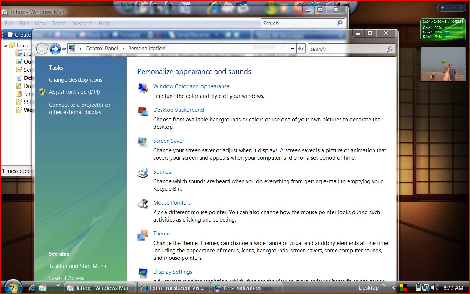
Task: Expand the arrow between Control Panel and Personalization
Action: click(123, 49)
